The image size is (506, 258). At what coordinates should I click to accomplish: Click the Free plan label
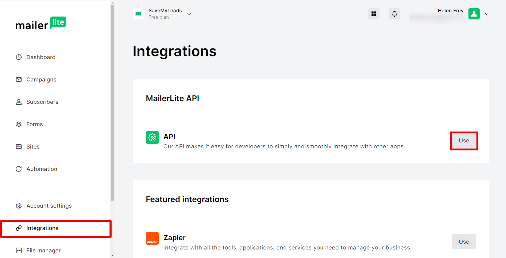[x=159, y=17]
